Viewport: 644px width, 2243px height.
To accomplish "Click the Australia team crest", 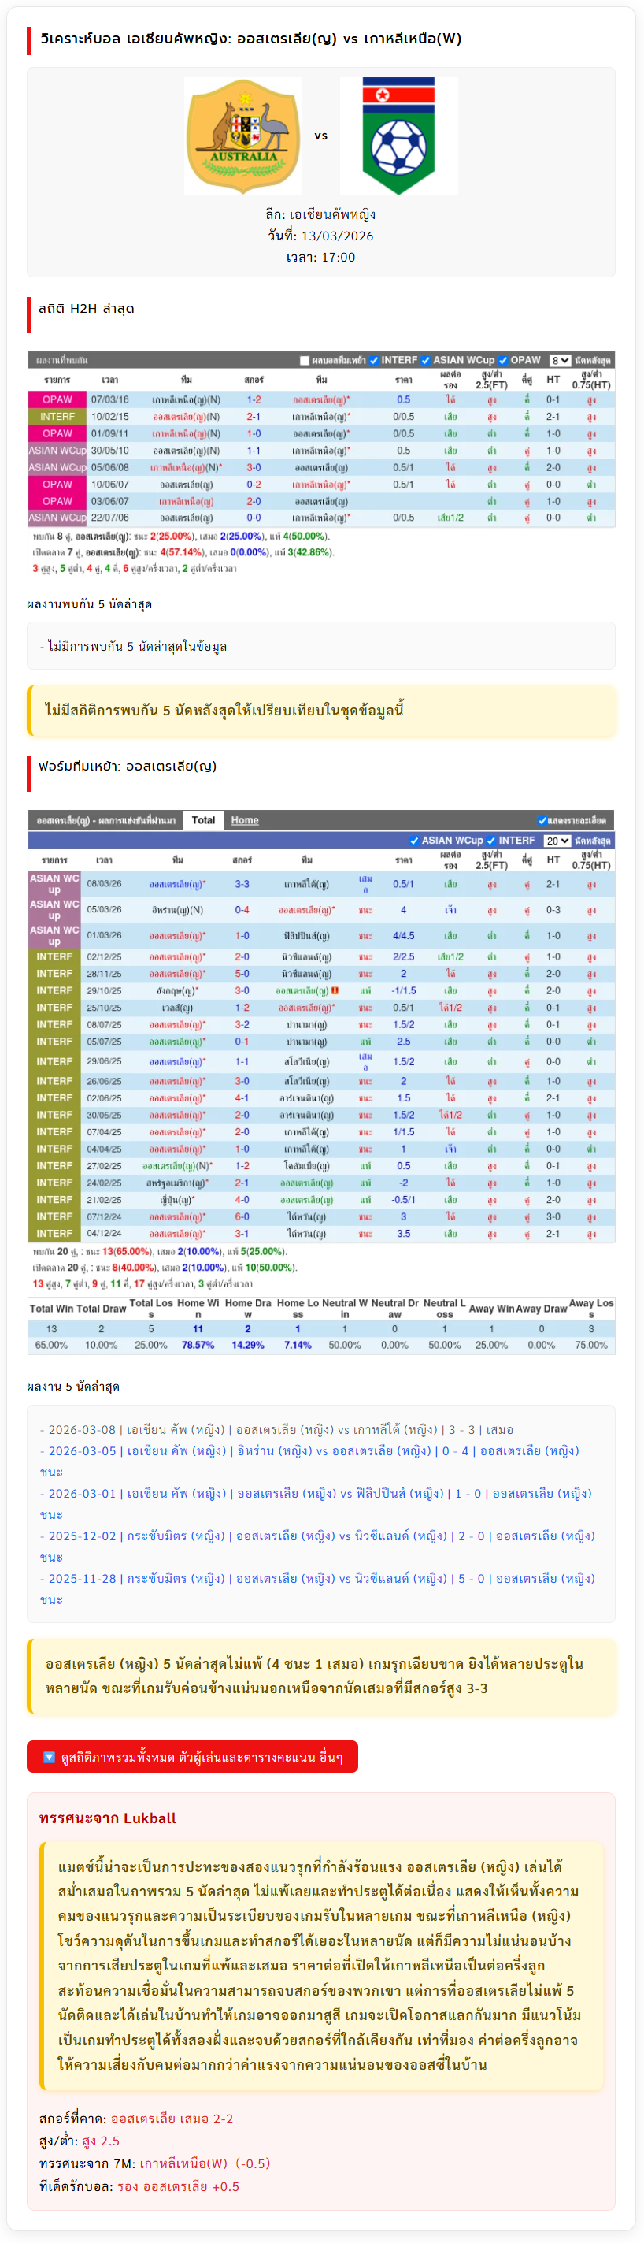I will pos(244,136).
